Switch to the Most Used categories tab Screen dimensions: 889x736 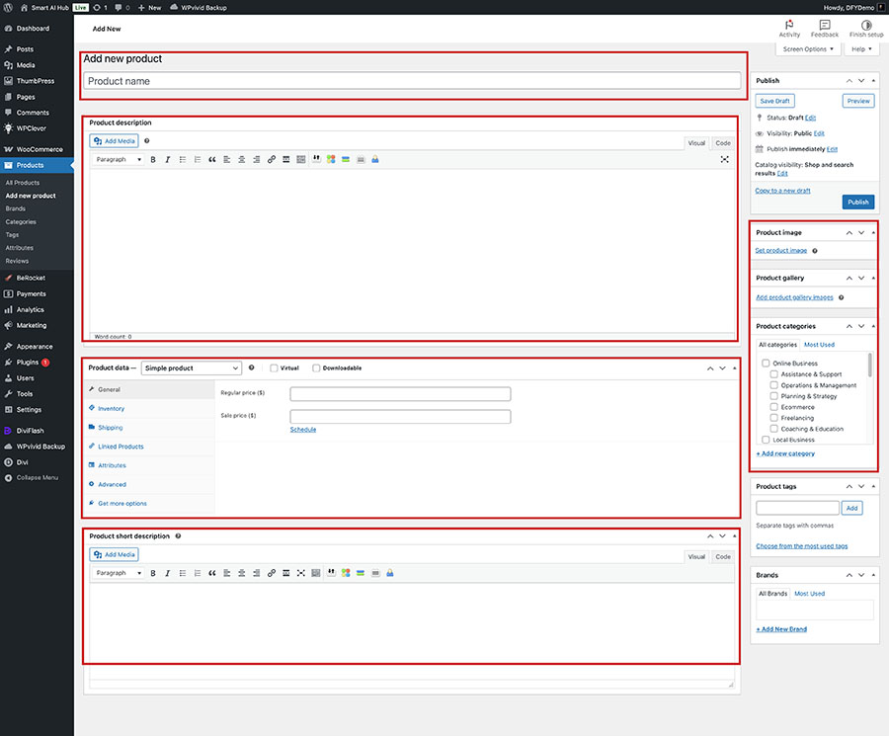[x=819, y=345]
